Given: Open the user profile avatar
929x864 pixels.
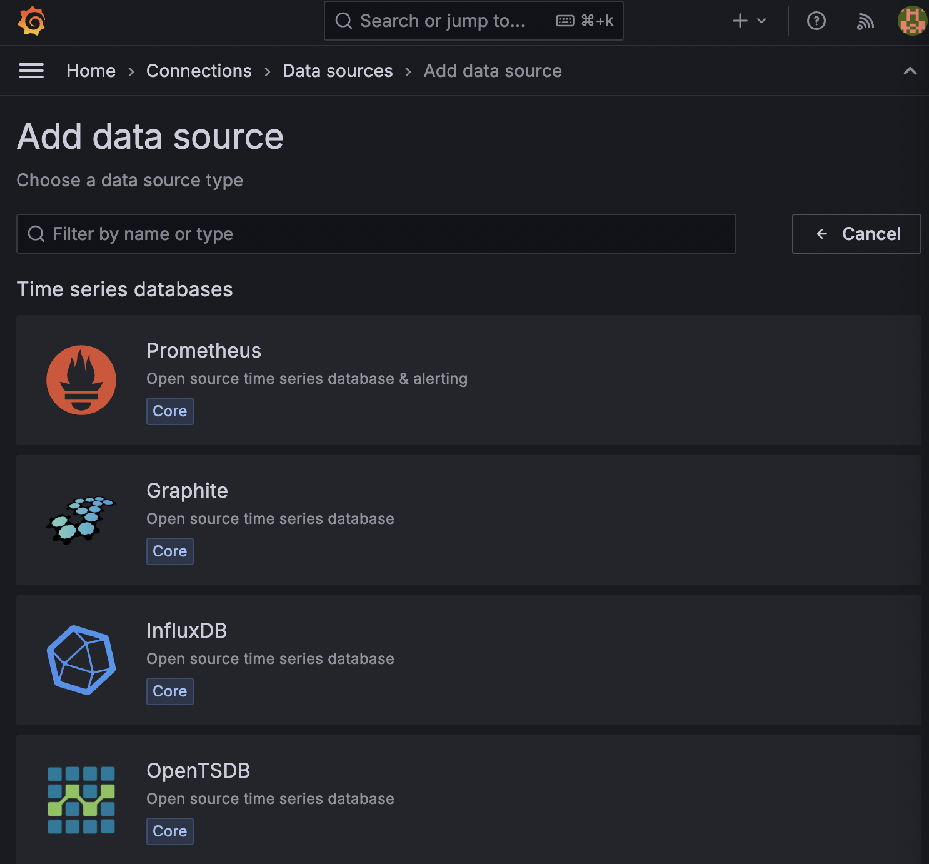Looking at the screenshot, I should (912, 21).
